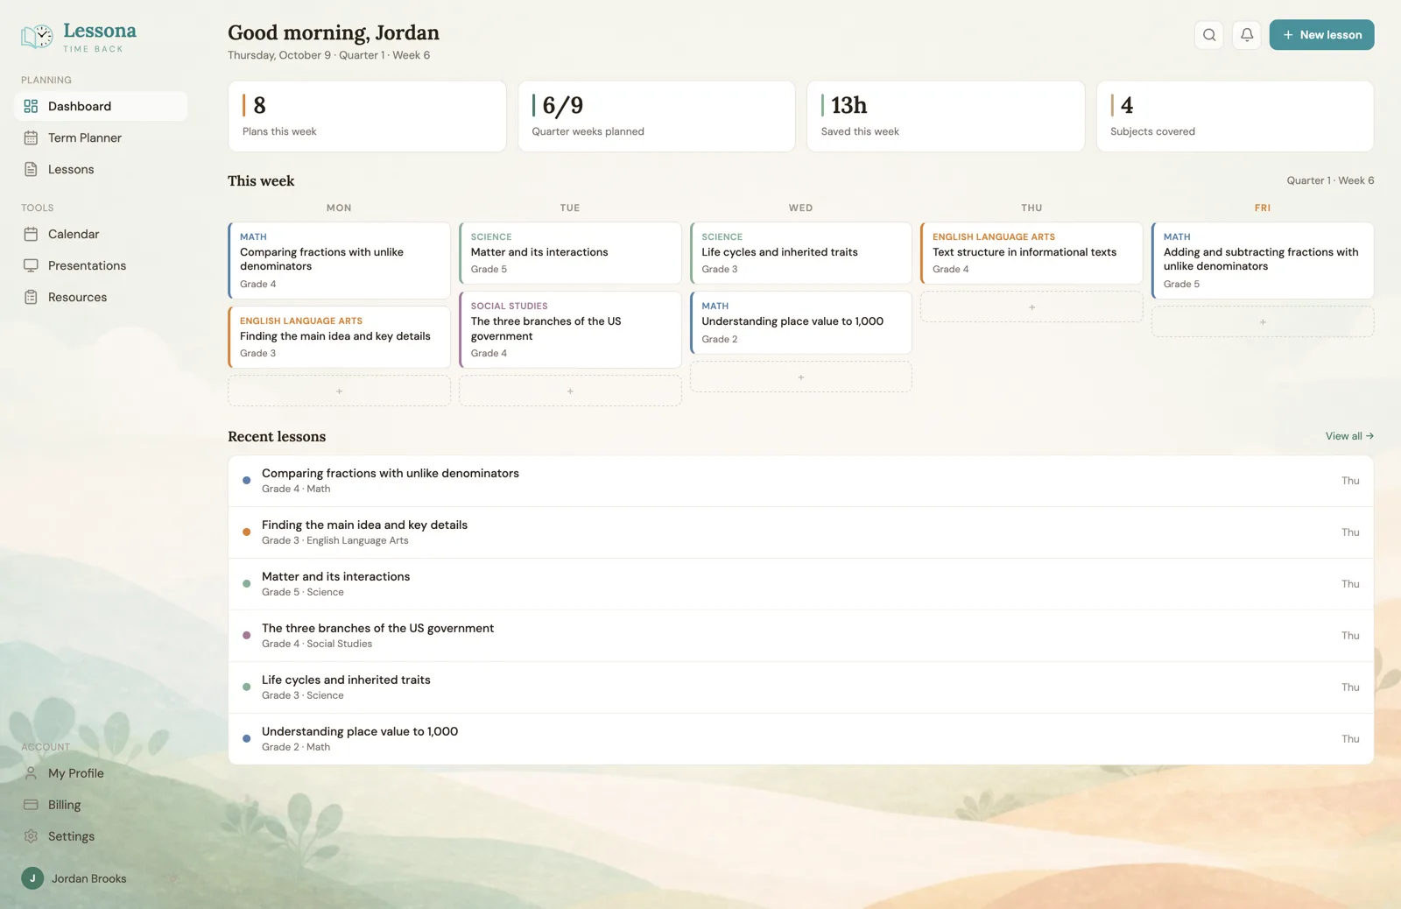The image size is (1401, 909).
Task: Go to Term Planner
Action: pyautogui.click(x=101, y=137)
